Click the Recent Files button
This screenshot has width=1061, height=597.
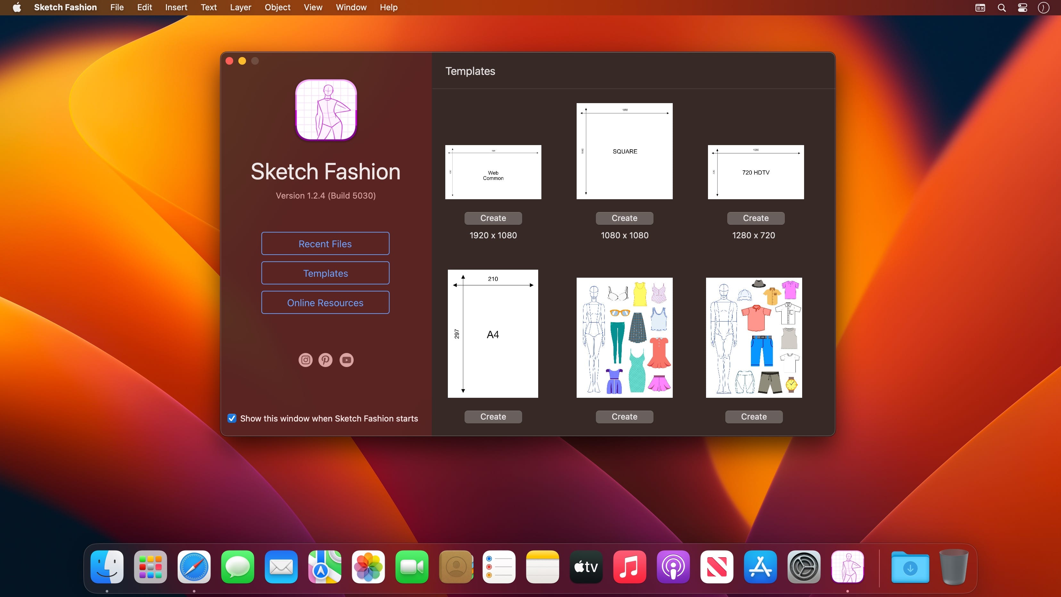coord(325,244)
